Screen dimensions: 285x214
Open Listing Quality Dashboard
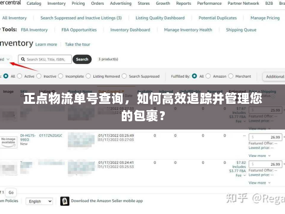(160, 18)
